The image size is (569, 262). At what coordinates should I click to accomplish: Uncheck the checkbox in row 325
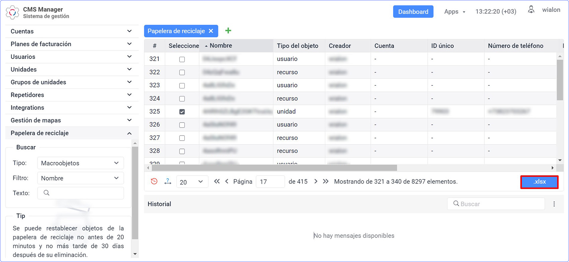click(182, 112)
